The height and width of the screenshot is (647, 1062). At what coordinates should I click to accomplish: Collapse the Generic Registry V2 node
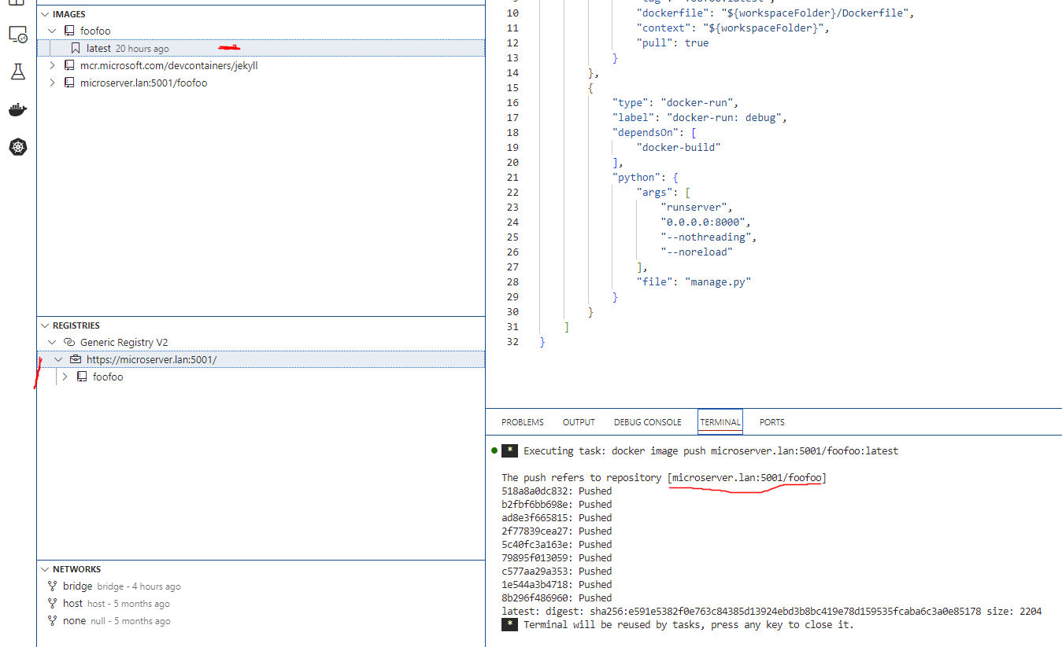52,343
